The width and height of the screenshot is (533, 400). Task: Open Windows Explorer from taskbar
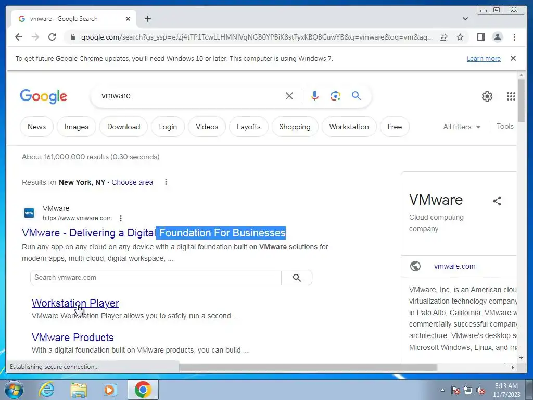(78, 390)
